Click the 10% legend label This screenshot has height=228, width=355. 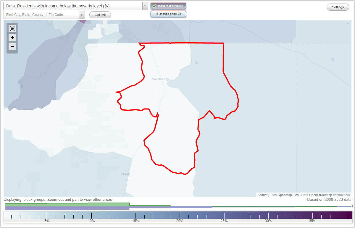pyautogui.click(x=91, y=221)
